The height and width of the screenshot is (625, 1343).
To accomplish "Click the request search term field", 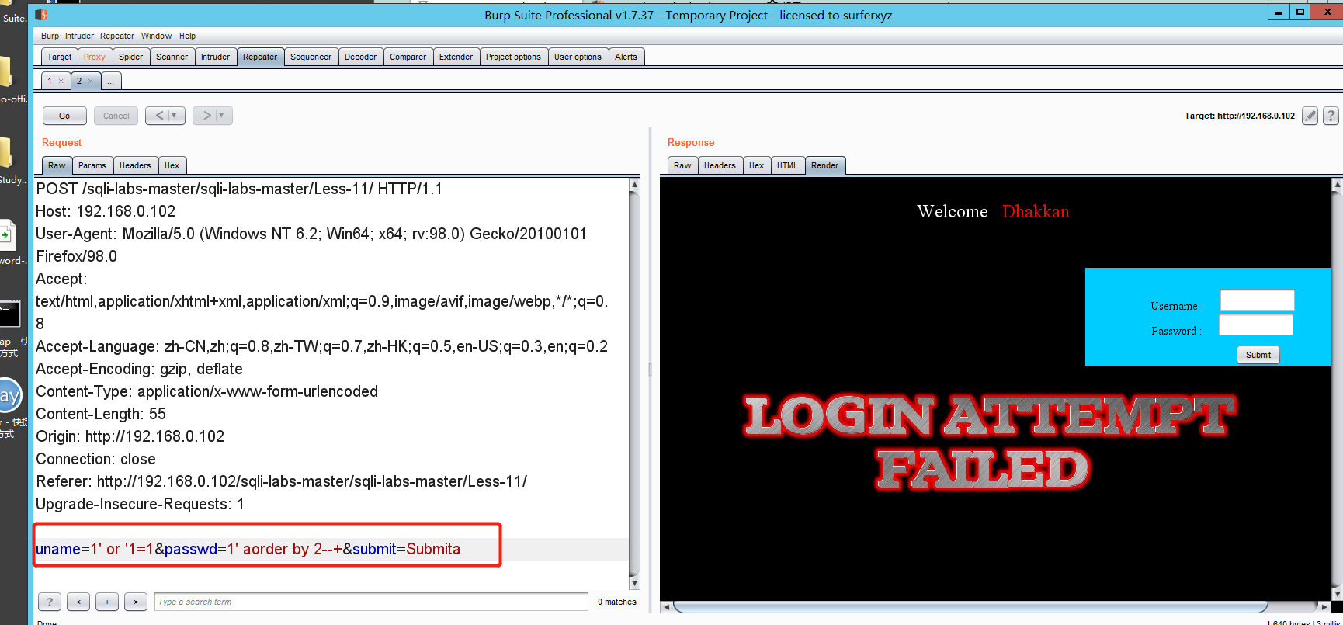I will (371, 602).
